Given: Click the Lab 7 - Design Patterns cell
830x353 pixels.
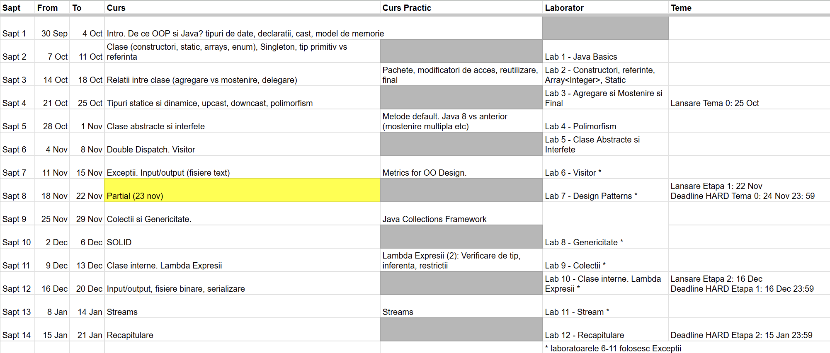Looking at the screenshot, I should point(605,191).
